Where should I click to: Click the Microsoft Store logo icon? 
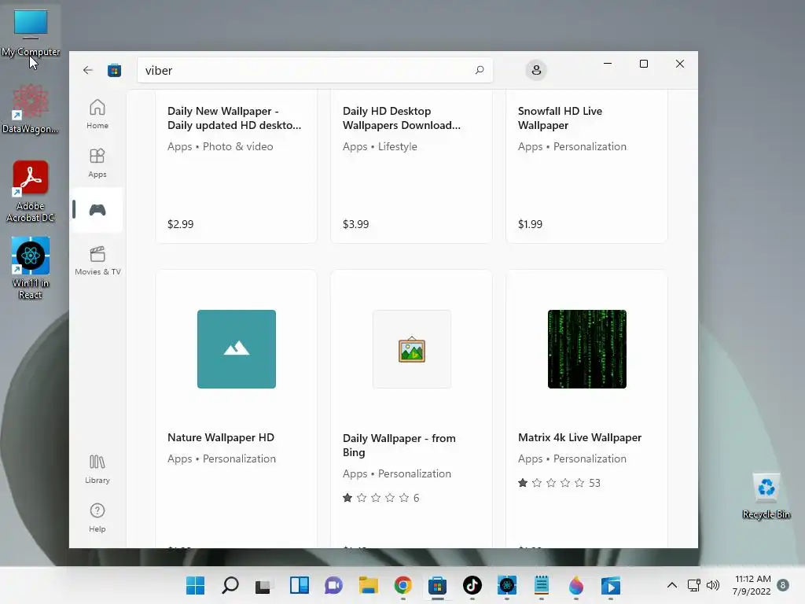tap(115, 70)
